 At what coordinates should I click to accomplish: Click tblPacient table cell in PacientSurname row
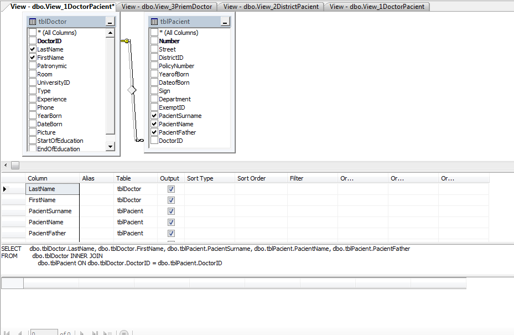(136, 211)
